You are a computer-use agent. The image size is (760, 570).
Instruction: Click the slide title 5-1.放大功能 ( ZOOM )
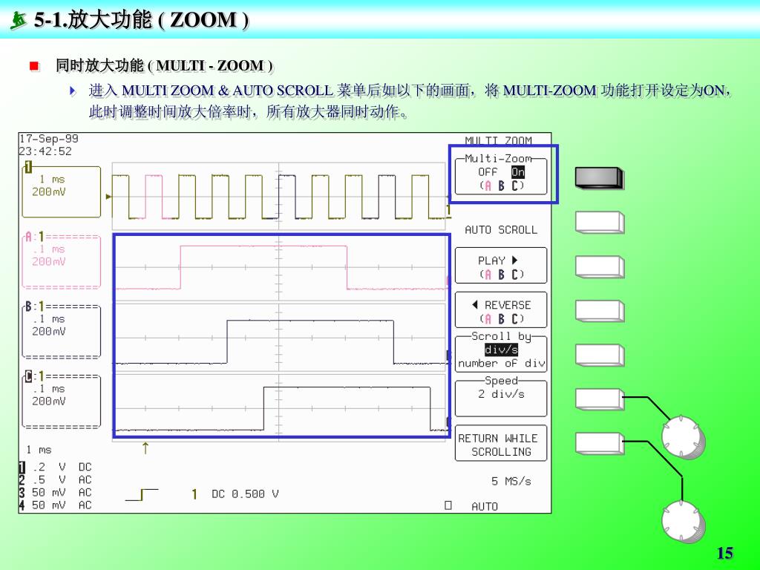tap(142, 20)
